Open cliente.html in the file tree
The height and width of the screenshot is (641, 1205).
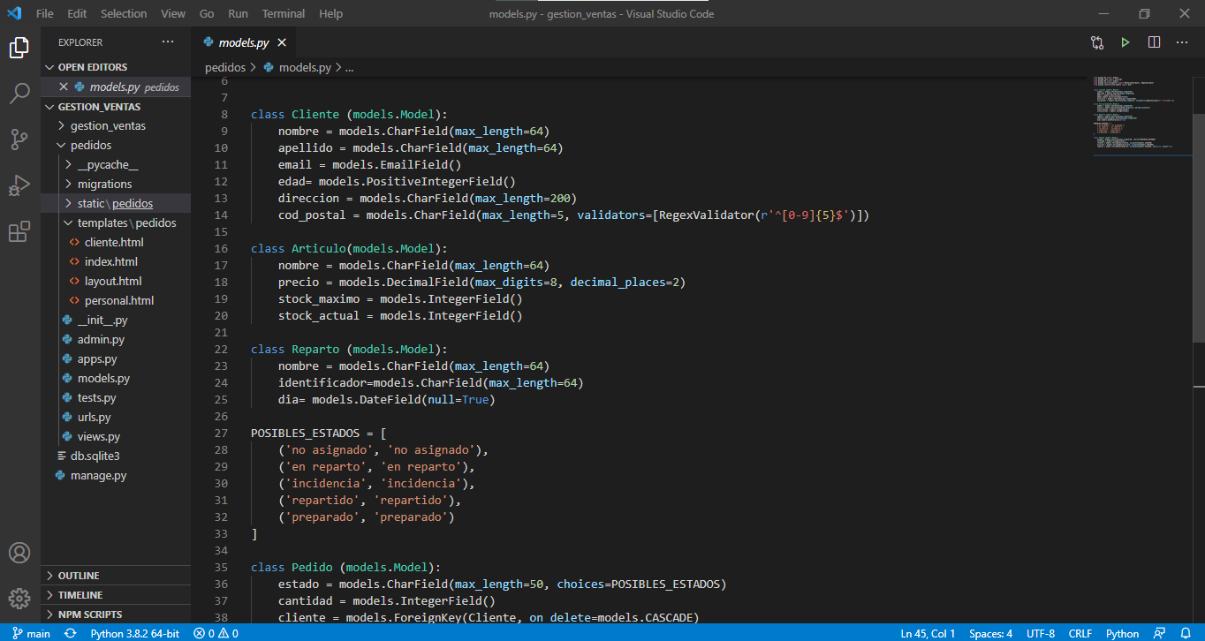(x=114, y=242)
